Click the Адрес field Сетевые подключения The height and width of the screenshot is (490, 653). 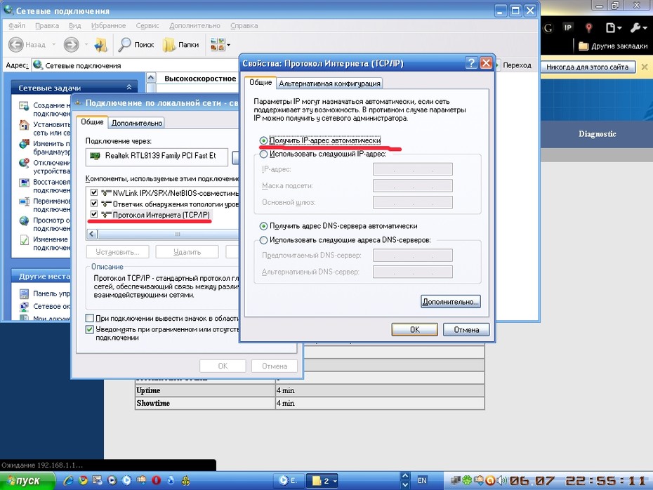(x=136, y=65)
